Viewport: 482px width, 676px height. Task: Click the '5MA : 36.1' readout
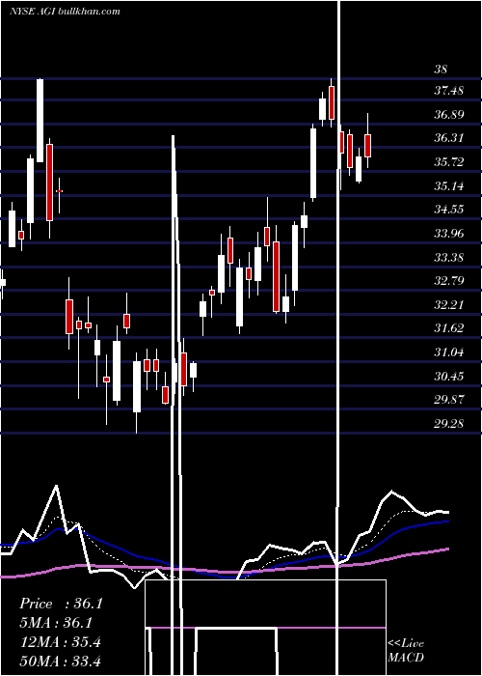(56, 623)
